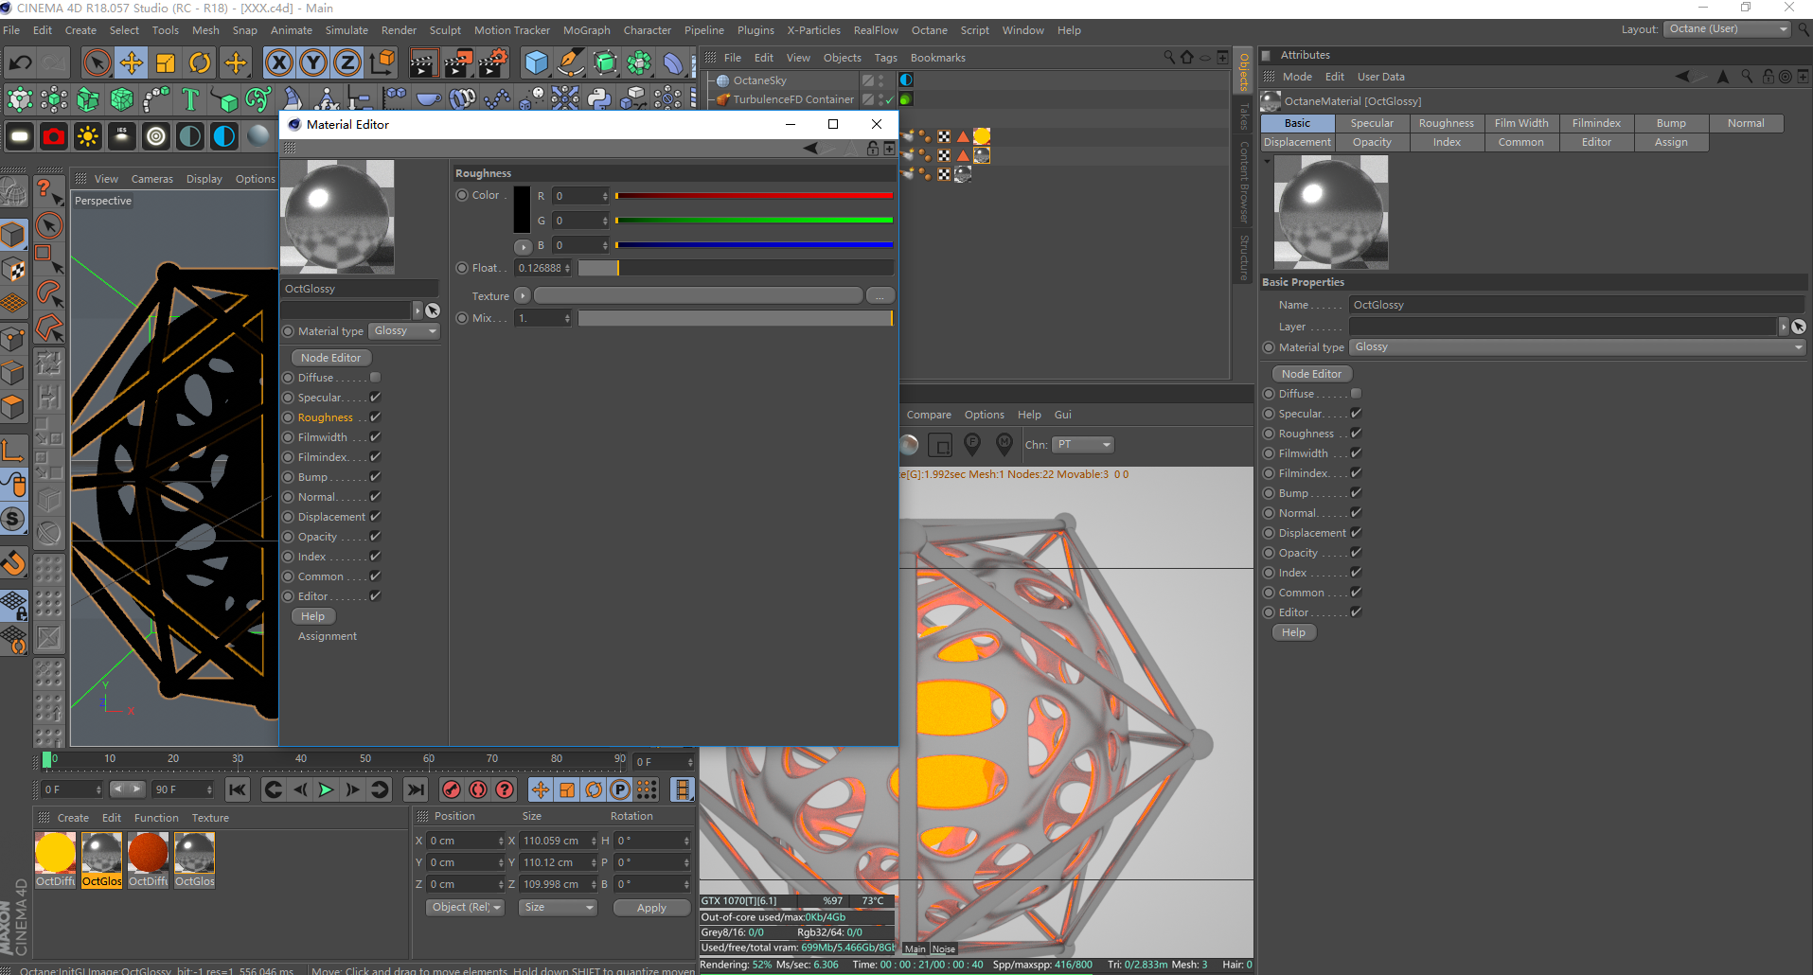Click the Render View clapperboard icon

pos(423,63)
